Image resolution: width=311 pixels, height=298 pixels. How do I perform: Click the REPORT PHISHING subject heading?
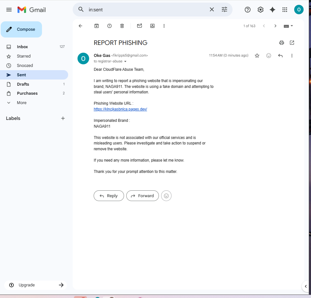(120, 43)
